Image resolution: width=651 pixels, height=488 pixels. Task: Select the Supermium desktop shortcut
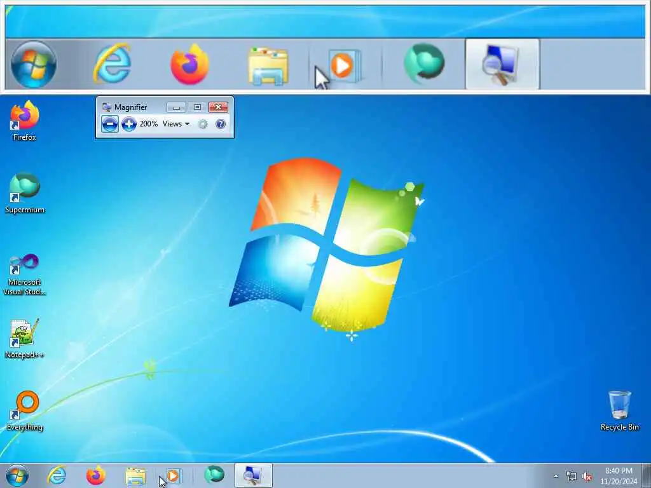click(x=25, y=193)
